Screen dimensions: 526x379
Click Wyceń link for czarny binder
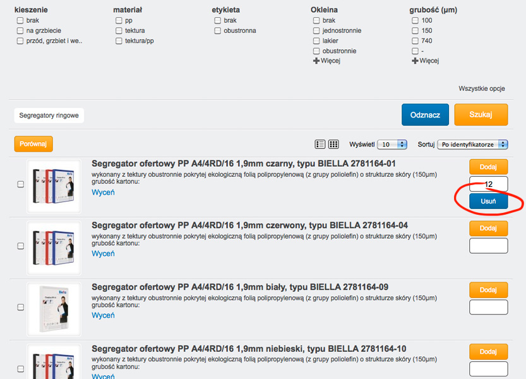[104, 193]
